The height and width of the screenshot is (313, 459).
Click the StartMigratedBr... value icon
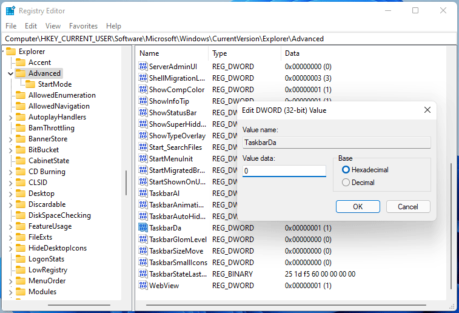(143, 170)
